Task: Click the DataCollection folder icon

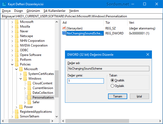Action: (29, 93)
